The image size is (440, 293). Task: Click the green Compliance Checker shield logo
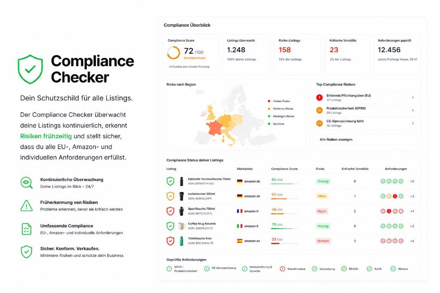click(x=31, y=69)
